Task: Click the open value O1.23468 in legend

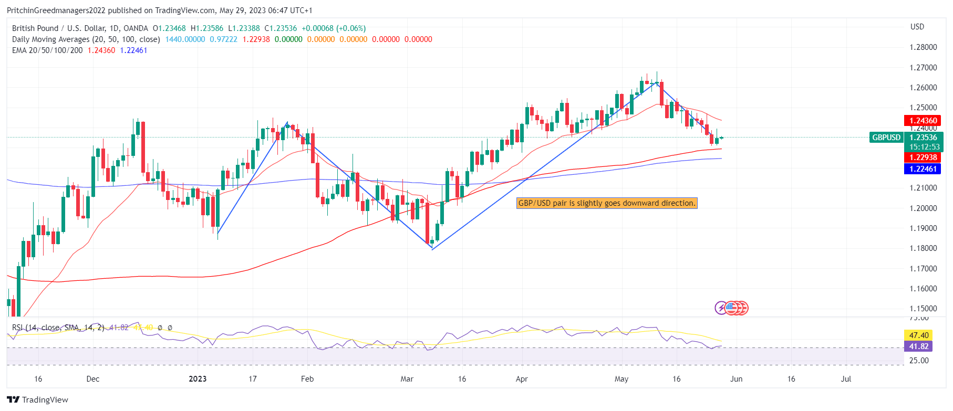Action: pos(169,28)
